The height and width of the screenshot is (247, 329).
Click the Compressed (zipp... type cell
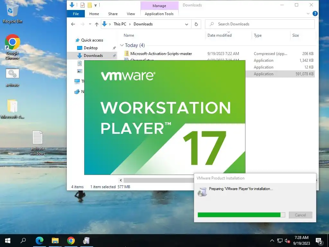tap(271, 54)
